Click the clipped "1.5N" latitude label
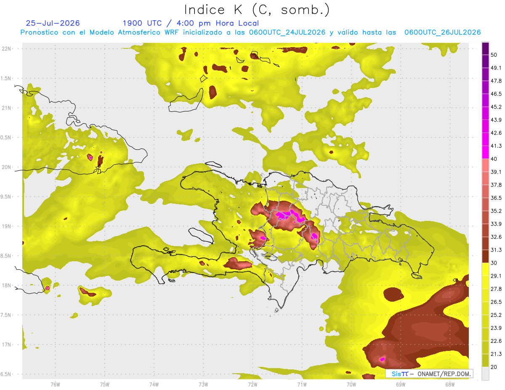The image size is (505, 390). point(6,78)
